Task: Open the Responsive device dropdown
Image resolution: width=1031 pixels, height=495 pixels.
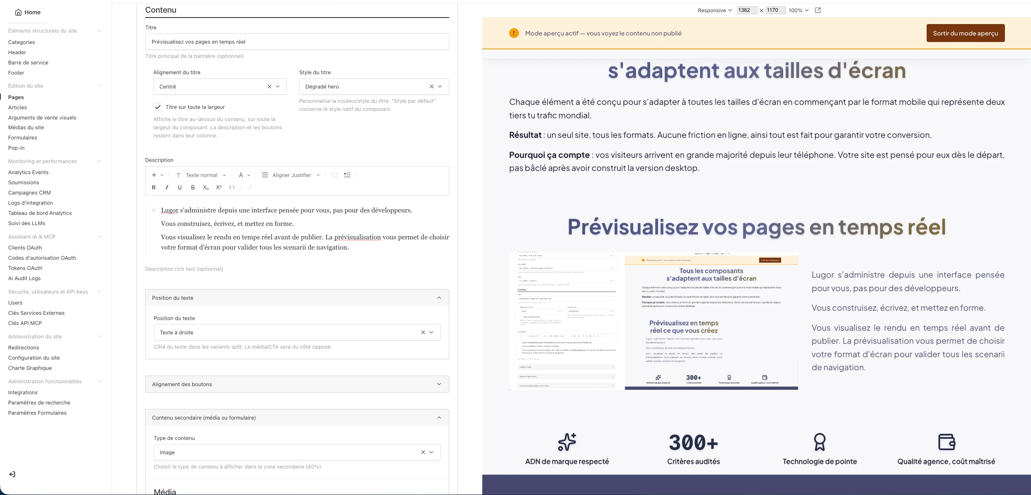Action: 715,10
